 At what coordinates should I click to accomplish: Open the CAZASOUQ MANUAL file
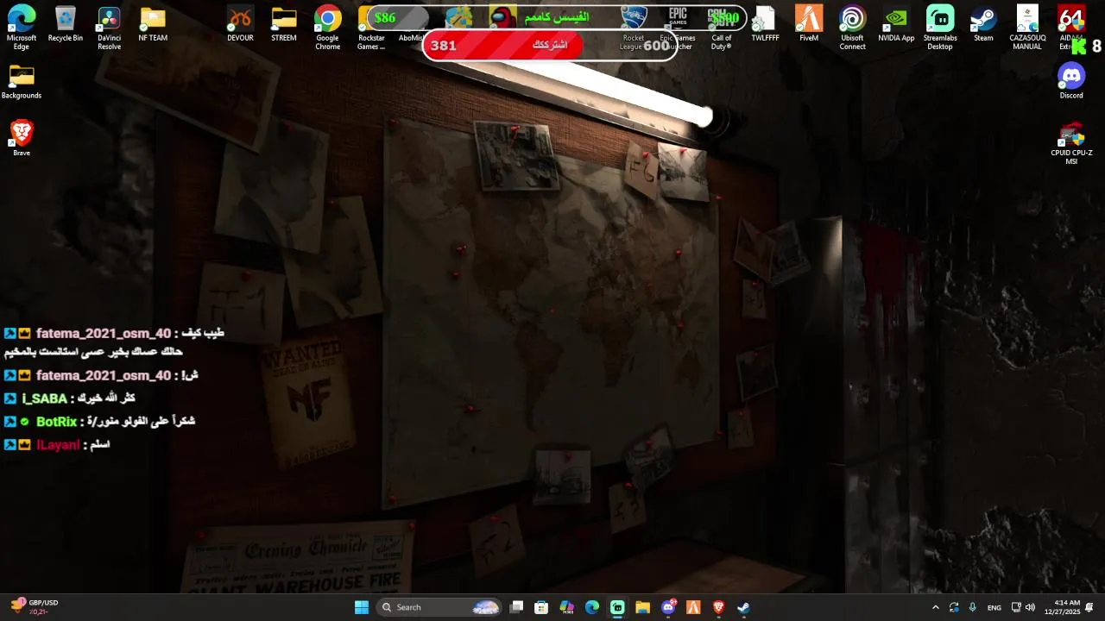pyautogui.click(x=1027, y=28)
